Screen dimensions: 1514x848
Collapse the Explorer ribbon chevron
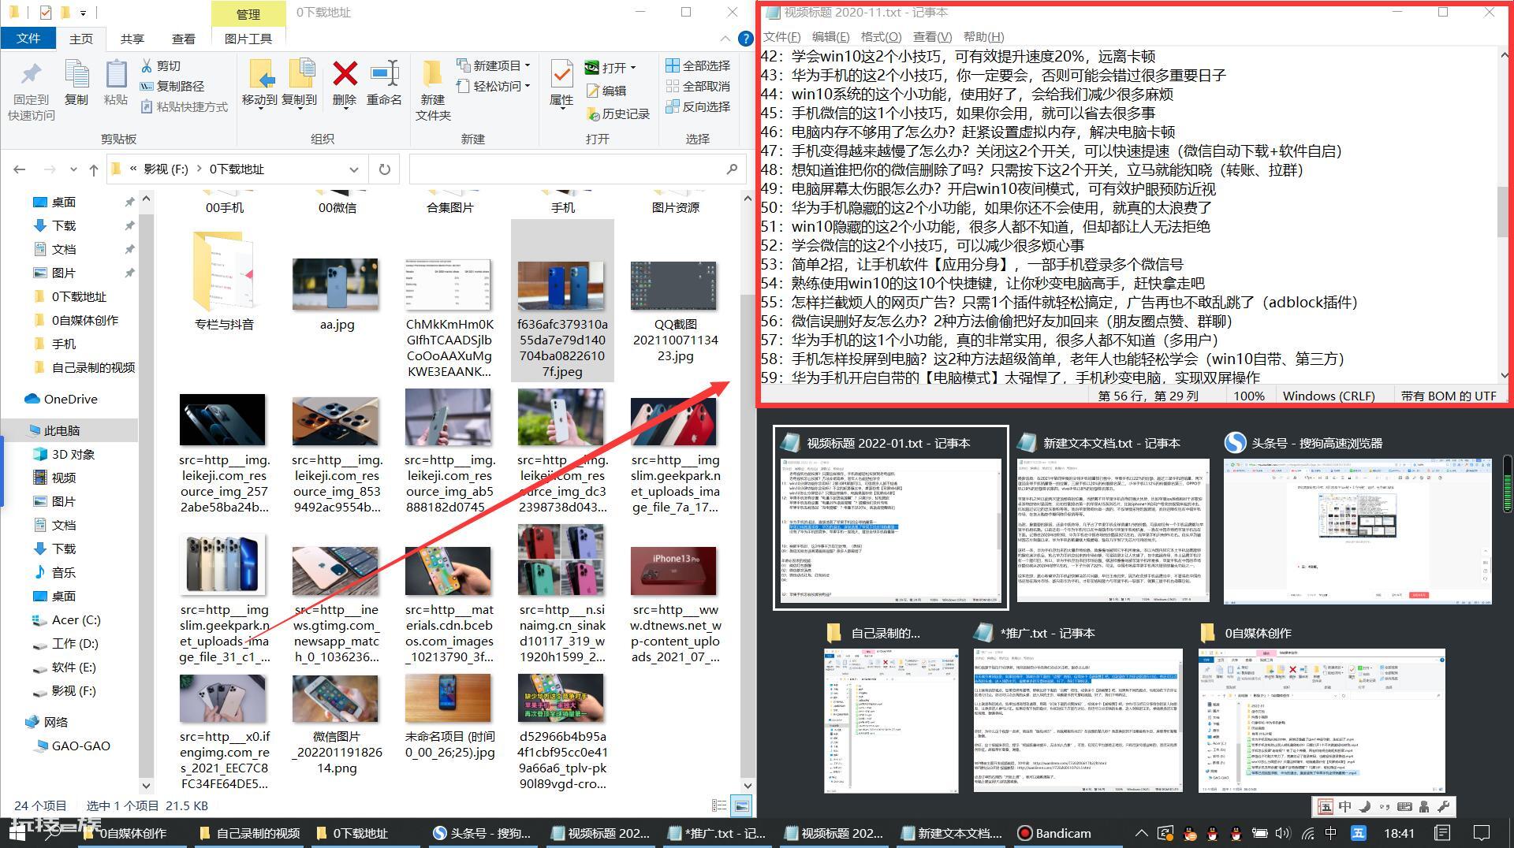click(725, 39)
